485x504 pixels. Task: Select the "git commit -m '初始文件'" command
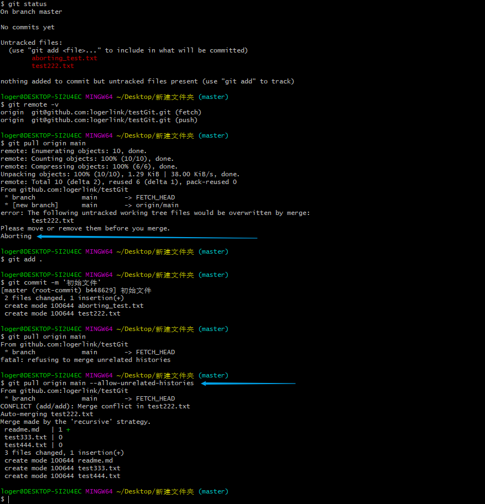51,282
